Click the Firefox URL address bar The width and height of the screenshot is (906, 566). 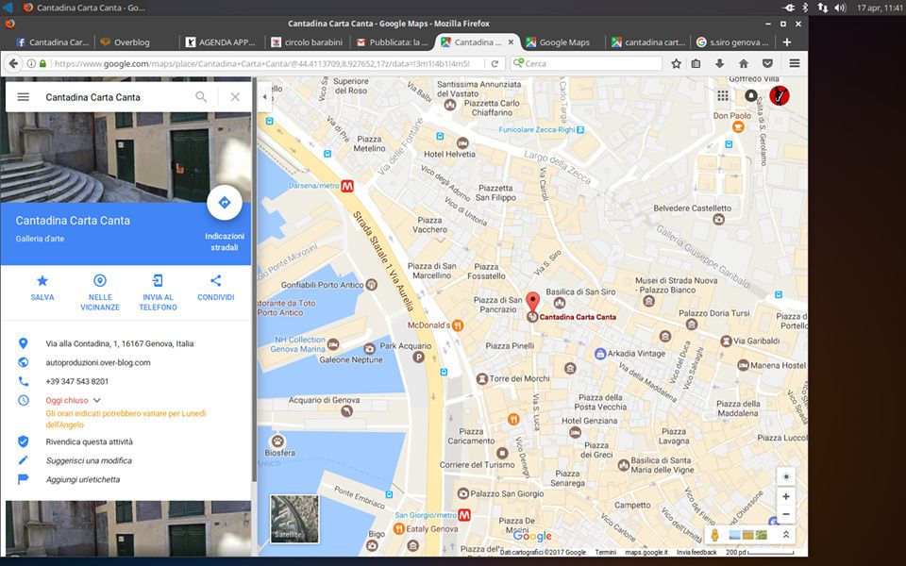[x=261, y=63]
